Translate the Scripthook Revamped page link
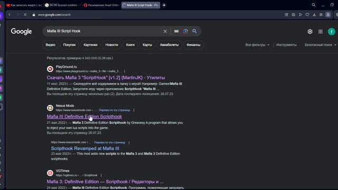This screenshot has height=190, width=338. (109, 142)
